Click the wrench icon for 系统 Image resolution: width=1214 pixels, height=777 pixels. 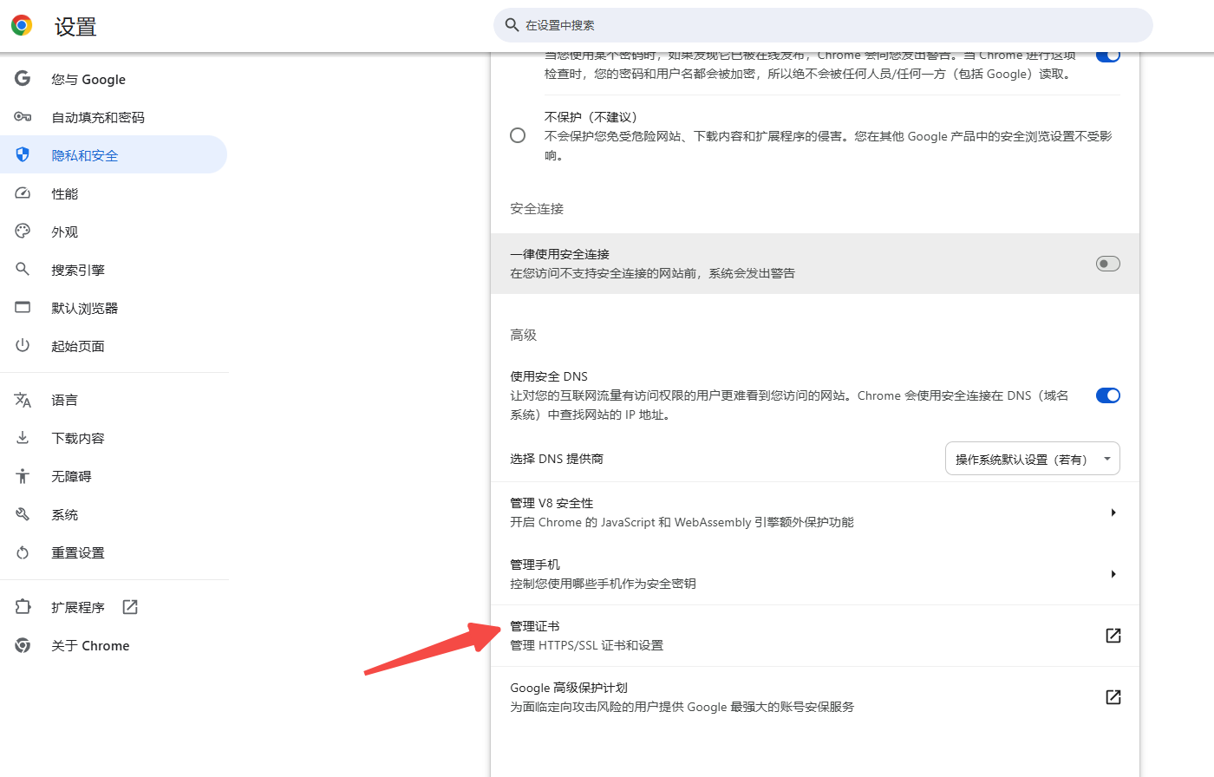23,514
